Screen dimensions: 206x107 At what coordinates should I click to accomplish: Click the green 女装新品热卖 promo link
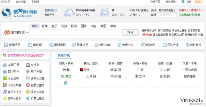click(x=189, y=15)
